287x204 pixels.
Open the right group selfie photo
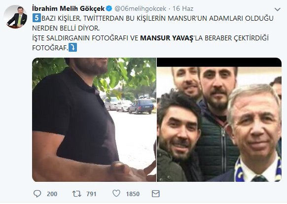tap(219, 120)
